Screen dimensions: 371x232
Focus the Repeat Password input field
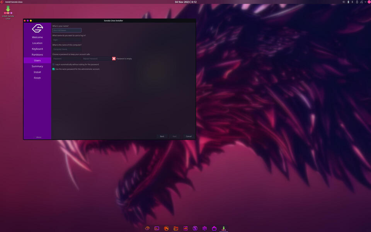97,58
